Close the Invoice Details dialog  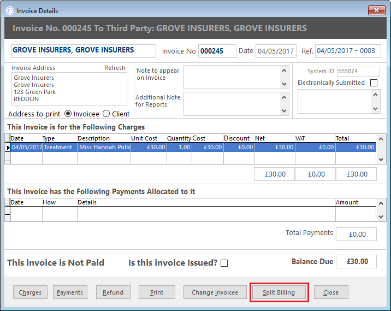click(x=331, y=292)
